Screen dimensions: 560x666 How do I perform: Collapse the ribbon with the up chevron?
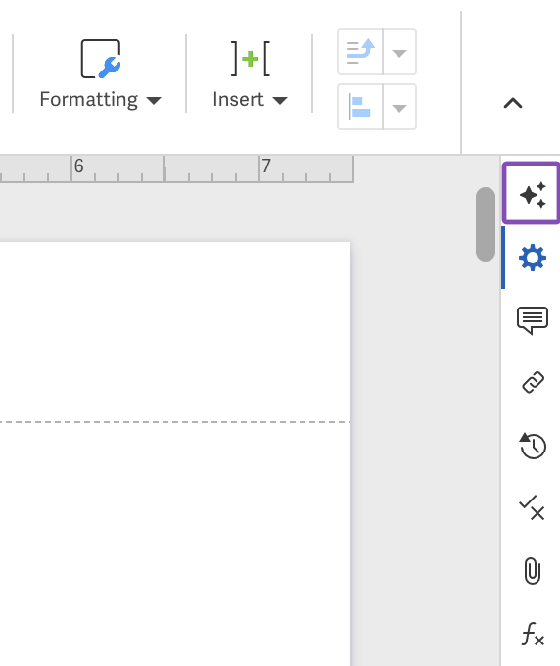(513, 103)
